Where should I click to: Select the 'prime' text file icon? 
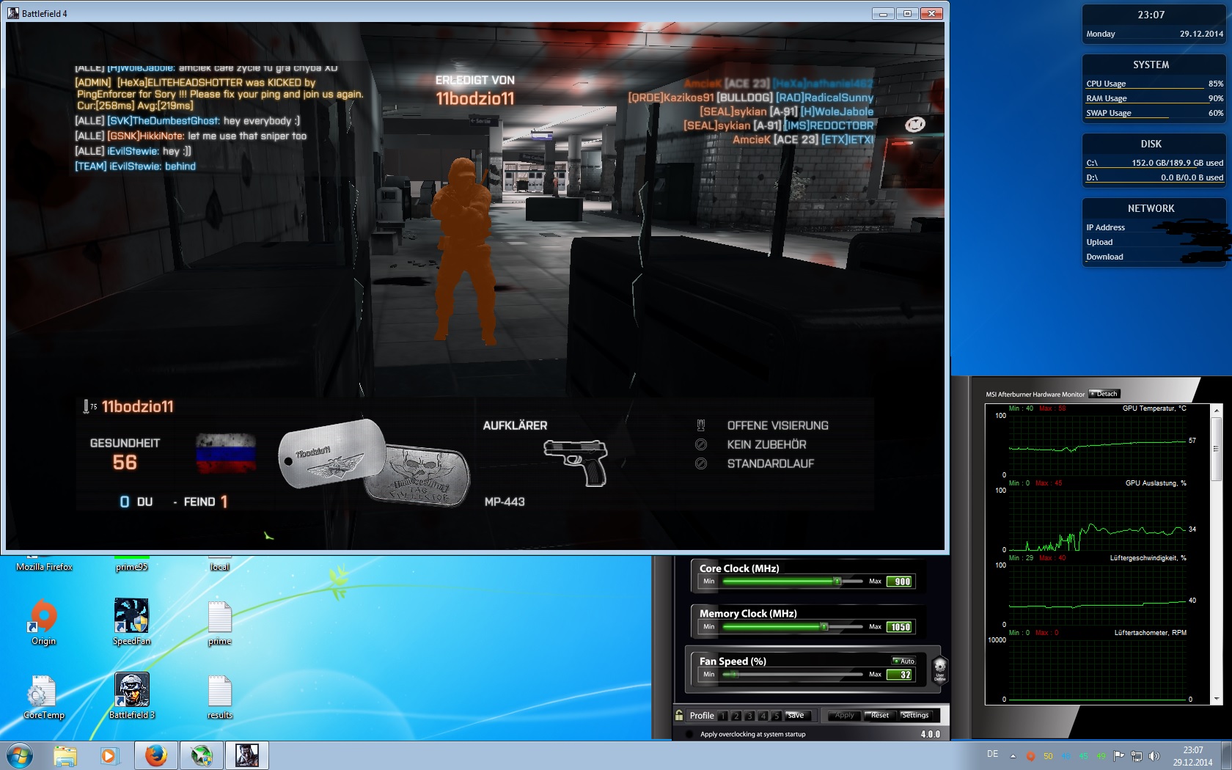[219, 622]
